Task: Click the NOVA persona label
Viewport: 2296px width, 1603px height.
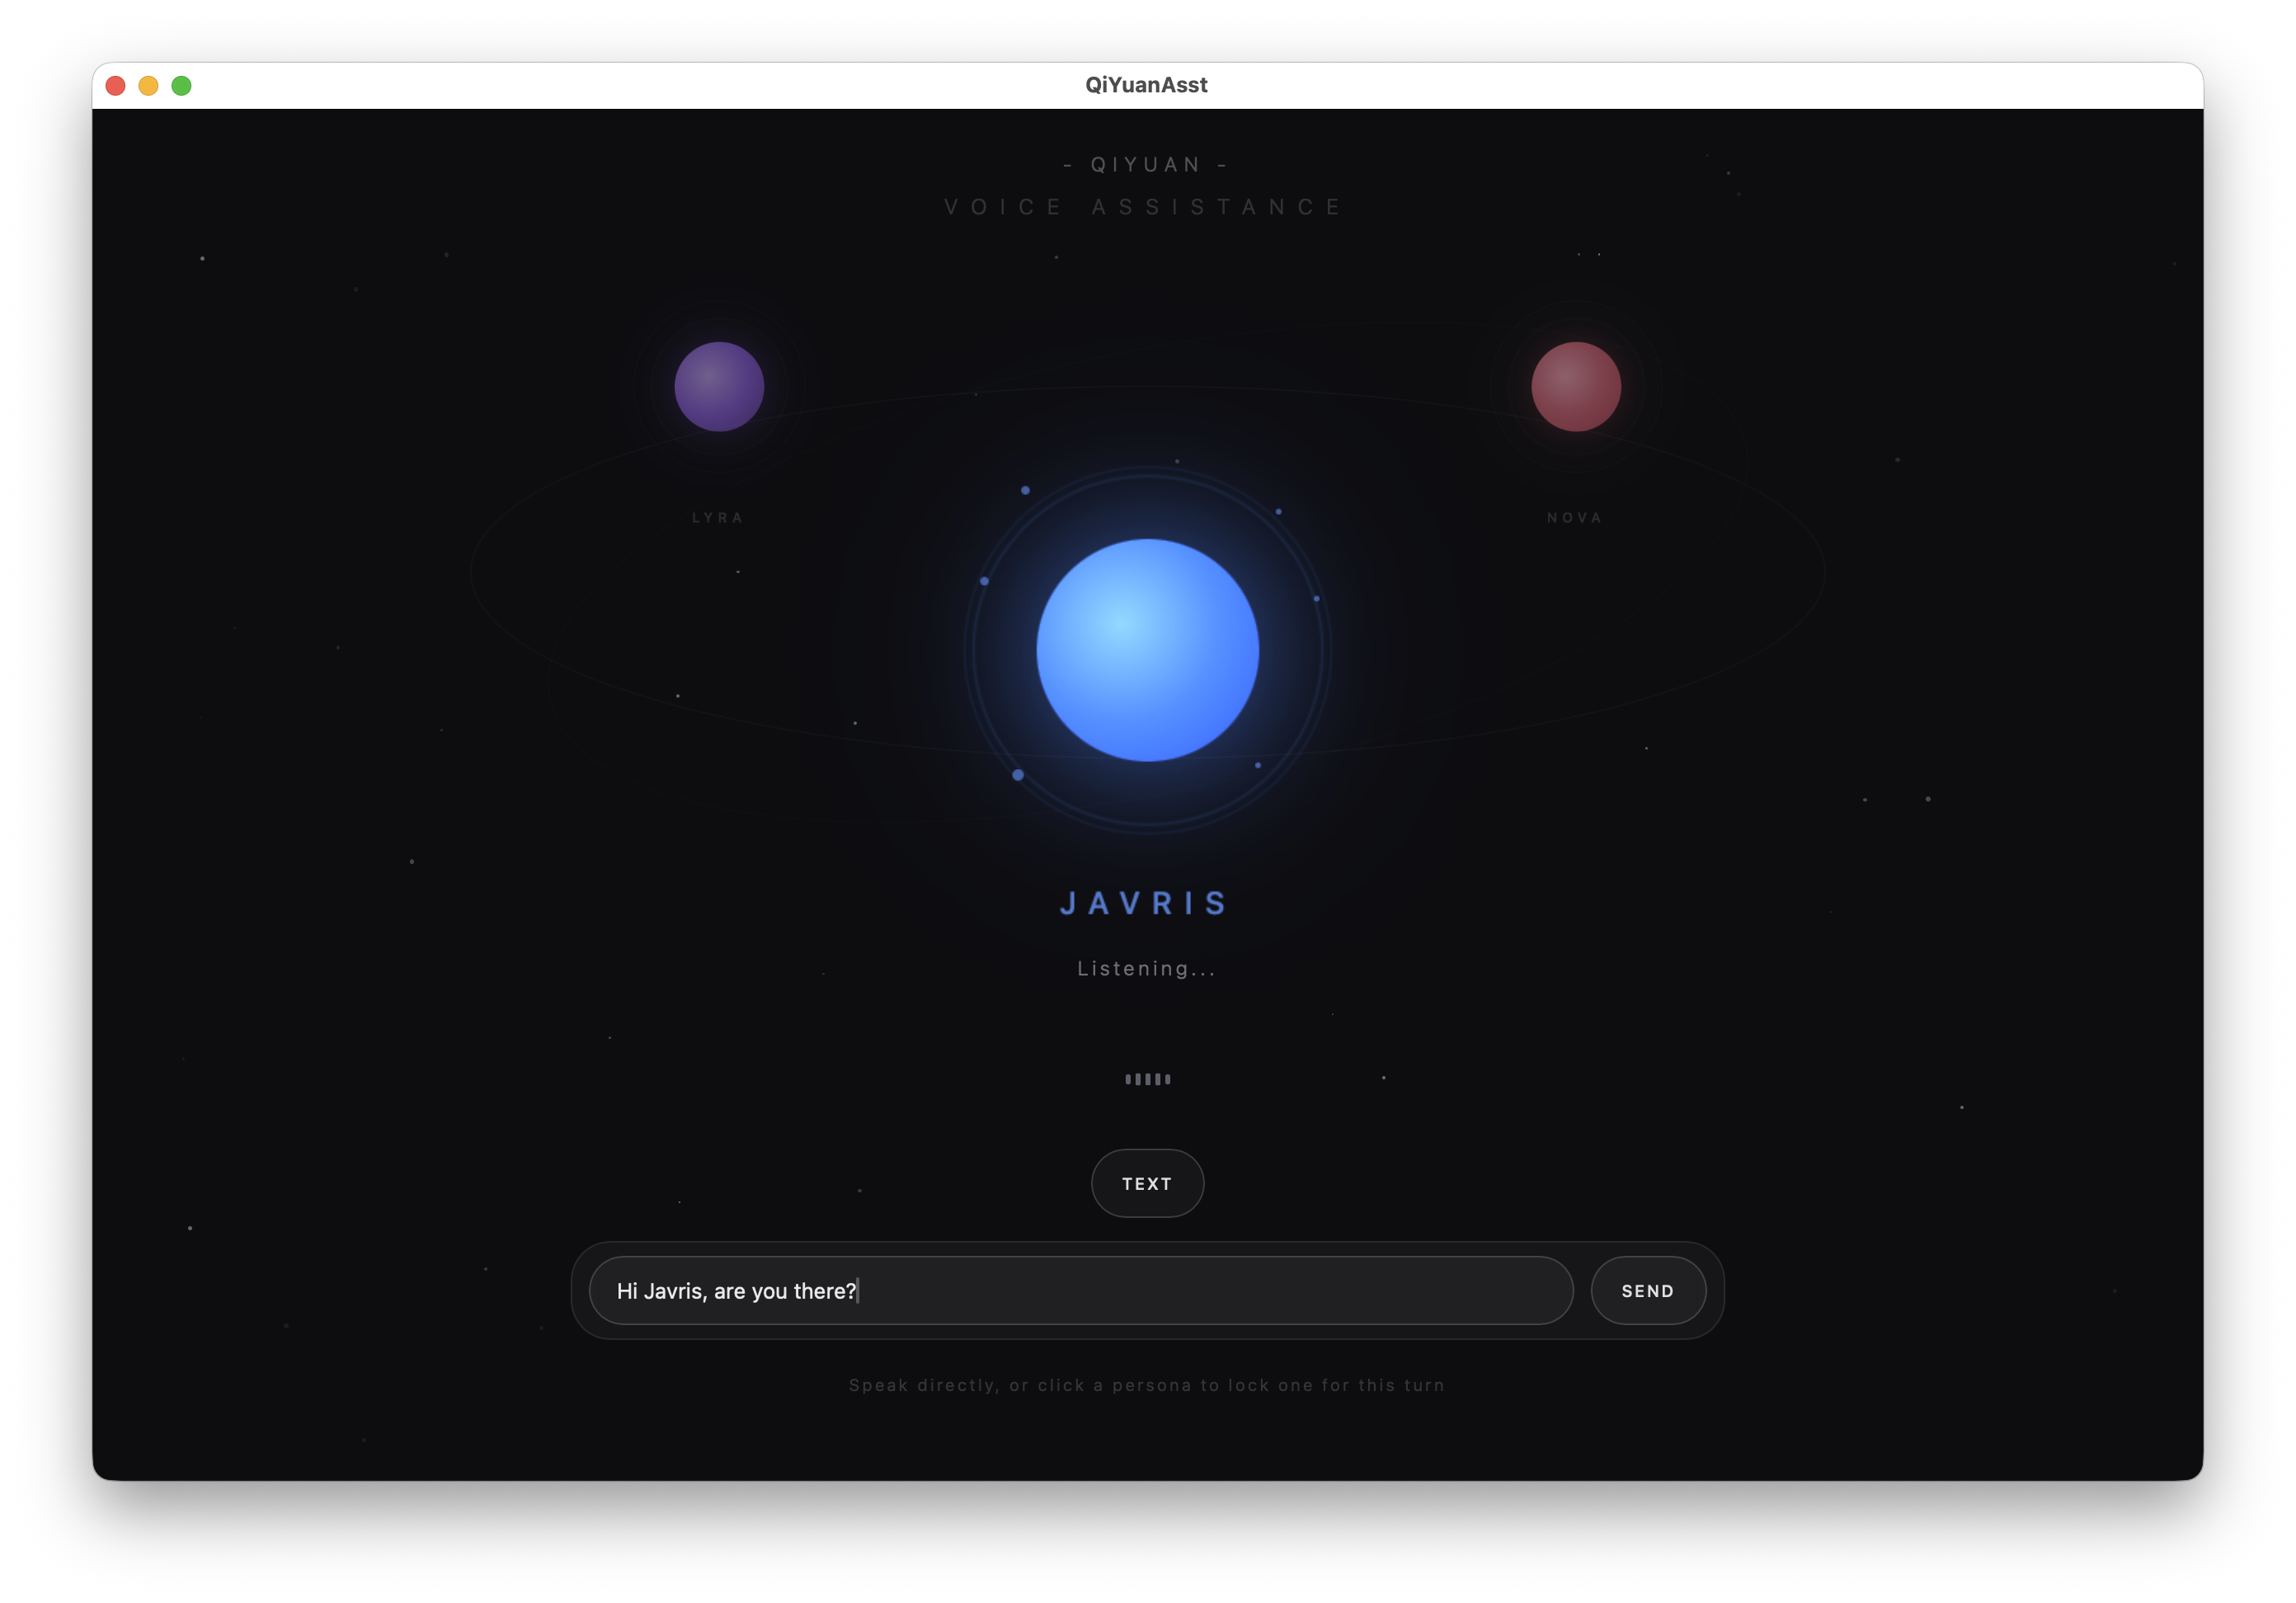Action: tap(1575, 517)
